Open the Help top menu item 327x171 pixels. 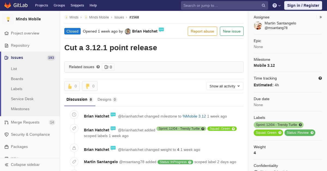click(x=93, y=5)
